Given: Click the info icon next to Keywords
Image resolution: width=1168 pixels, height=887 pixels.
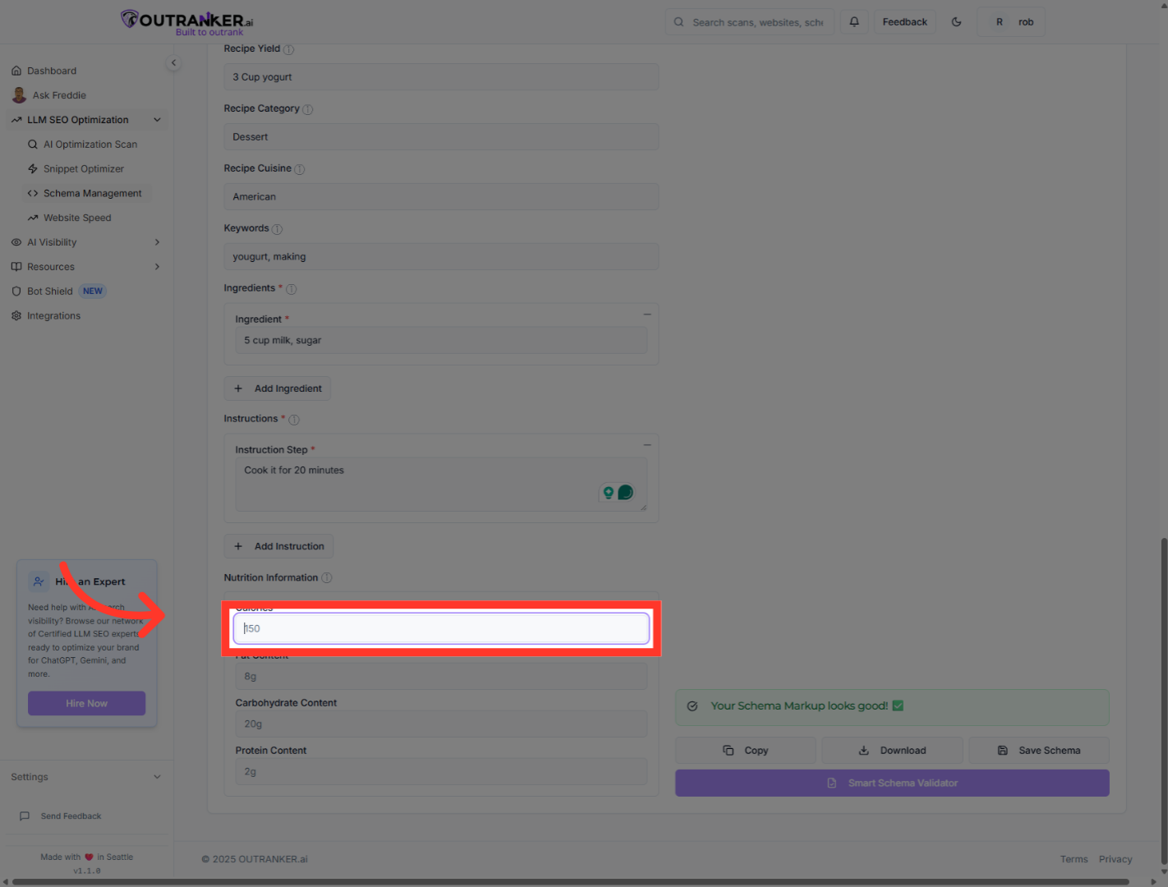Looking at the screenshot, I should tap(277, 229).
